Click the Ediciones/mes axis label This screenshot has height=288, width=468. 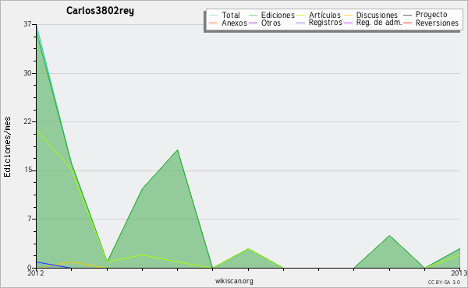pos(7,147)
